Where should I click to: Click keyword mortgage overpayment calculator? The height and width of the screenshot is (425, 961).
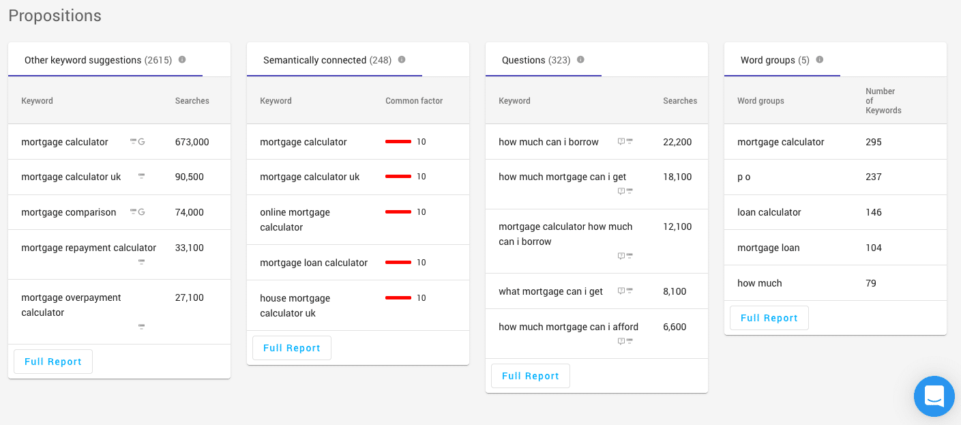point(71,305)
